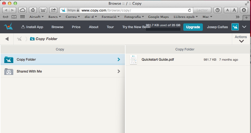Open the Browse menu item

tap(57, 27)
